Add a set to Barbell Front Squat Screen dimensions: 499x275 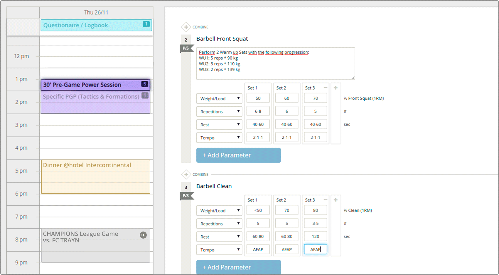click(336, 88)
